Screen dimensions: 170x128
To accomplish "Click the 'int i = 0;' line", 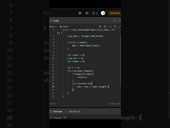I will pos(73,67).
